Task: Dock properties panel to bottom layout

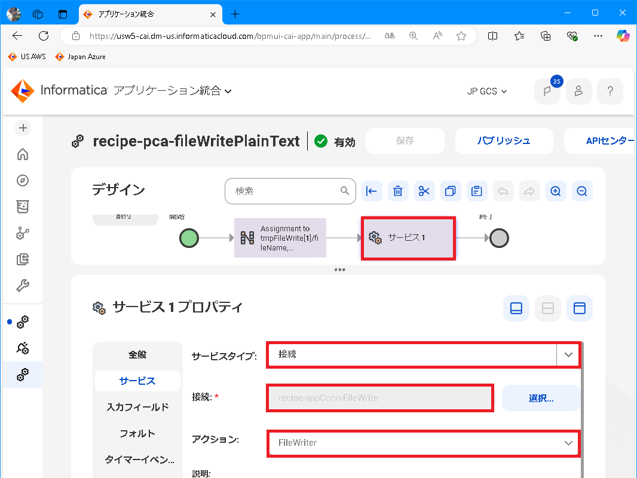Action: pyautogui.click(x=516, y=308)
